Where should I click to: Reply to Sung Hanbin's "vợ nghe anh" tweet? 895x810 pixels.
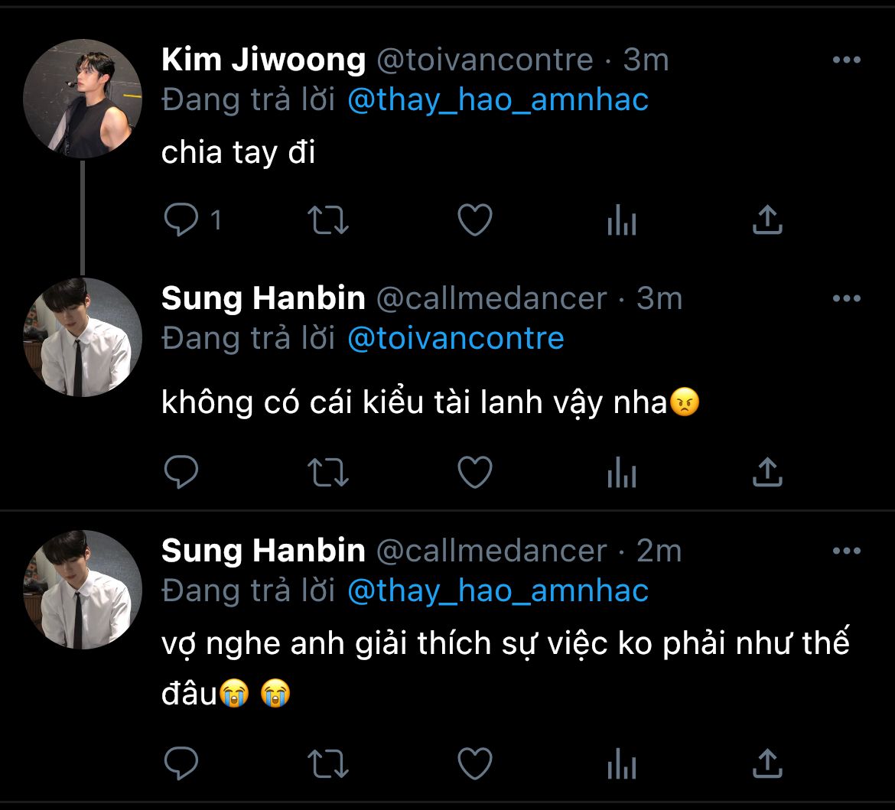(181, 763)
